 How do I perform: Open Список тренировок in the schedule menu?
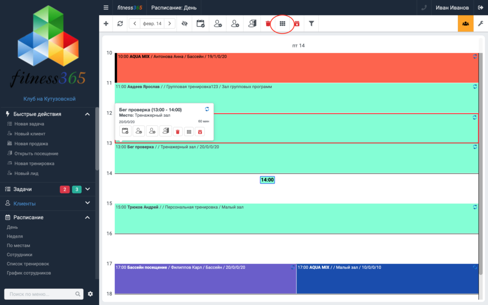tap(28, 264)
